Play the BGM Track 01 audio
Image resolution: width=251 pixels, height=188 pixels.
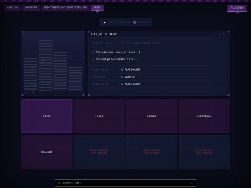[x=105, y=22]
